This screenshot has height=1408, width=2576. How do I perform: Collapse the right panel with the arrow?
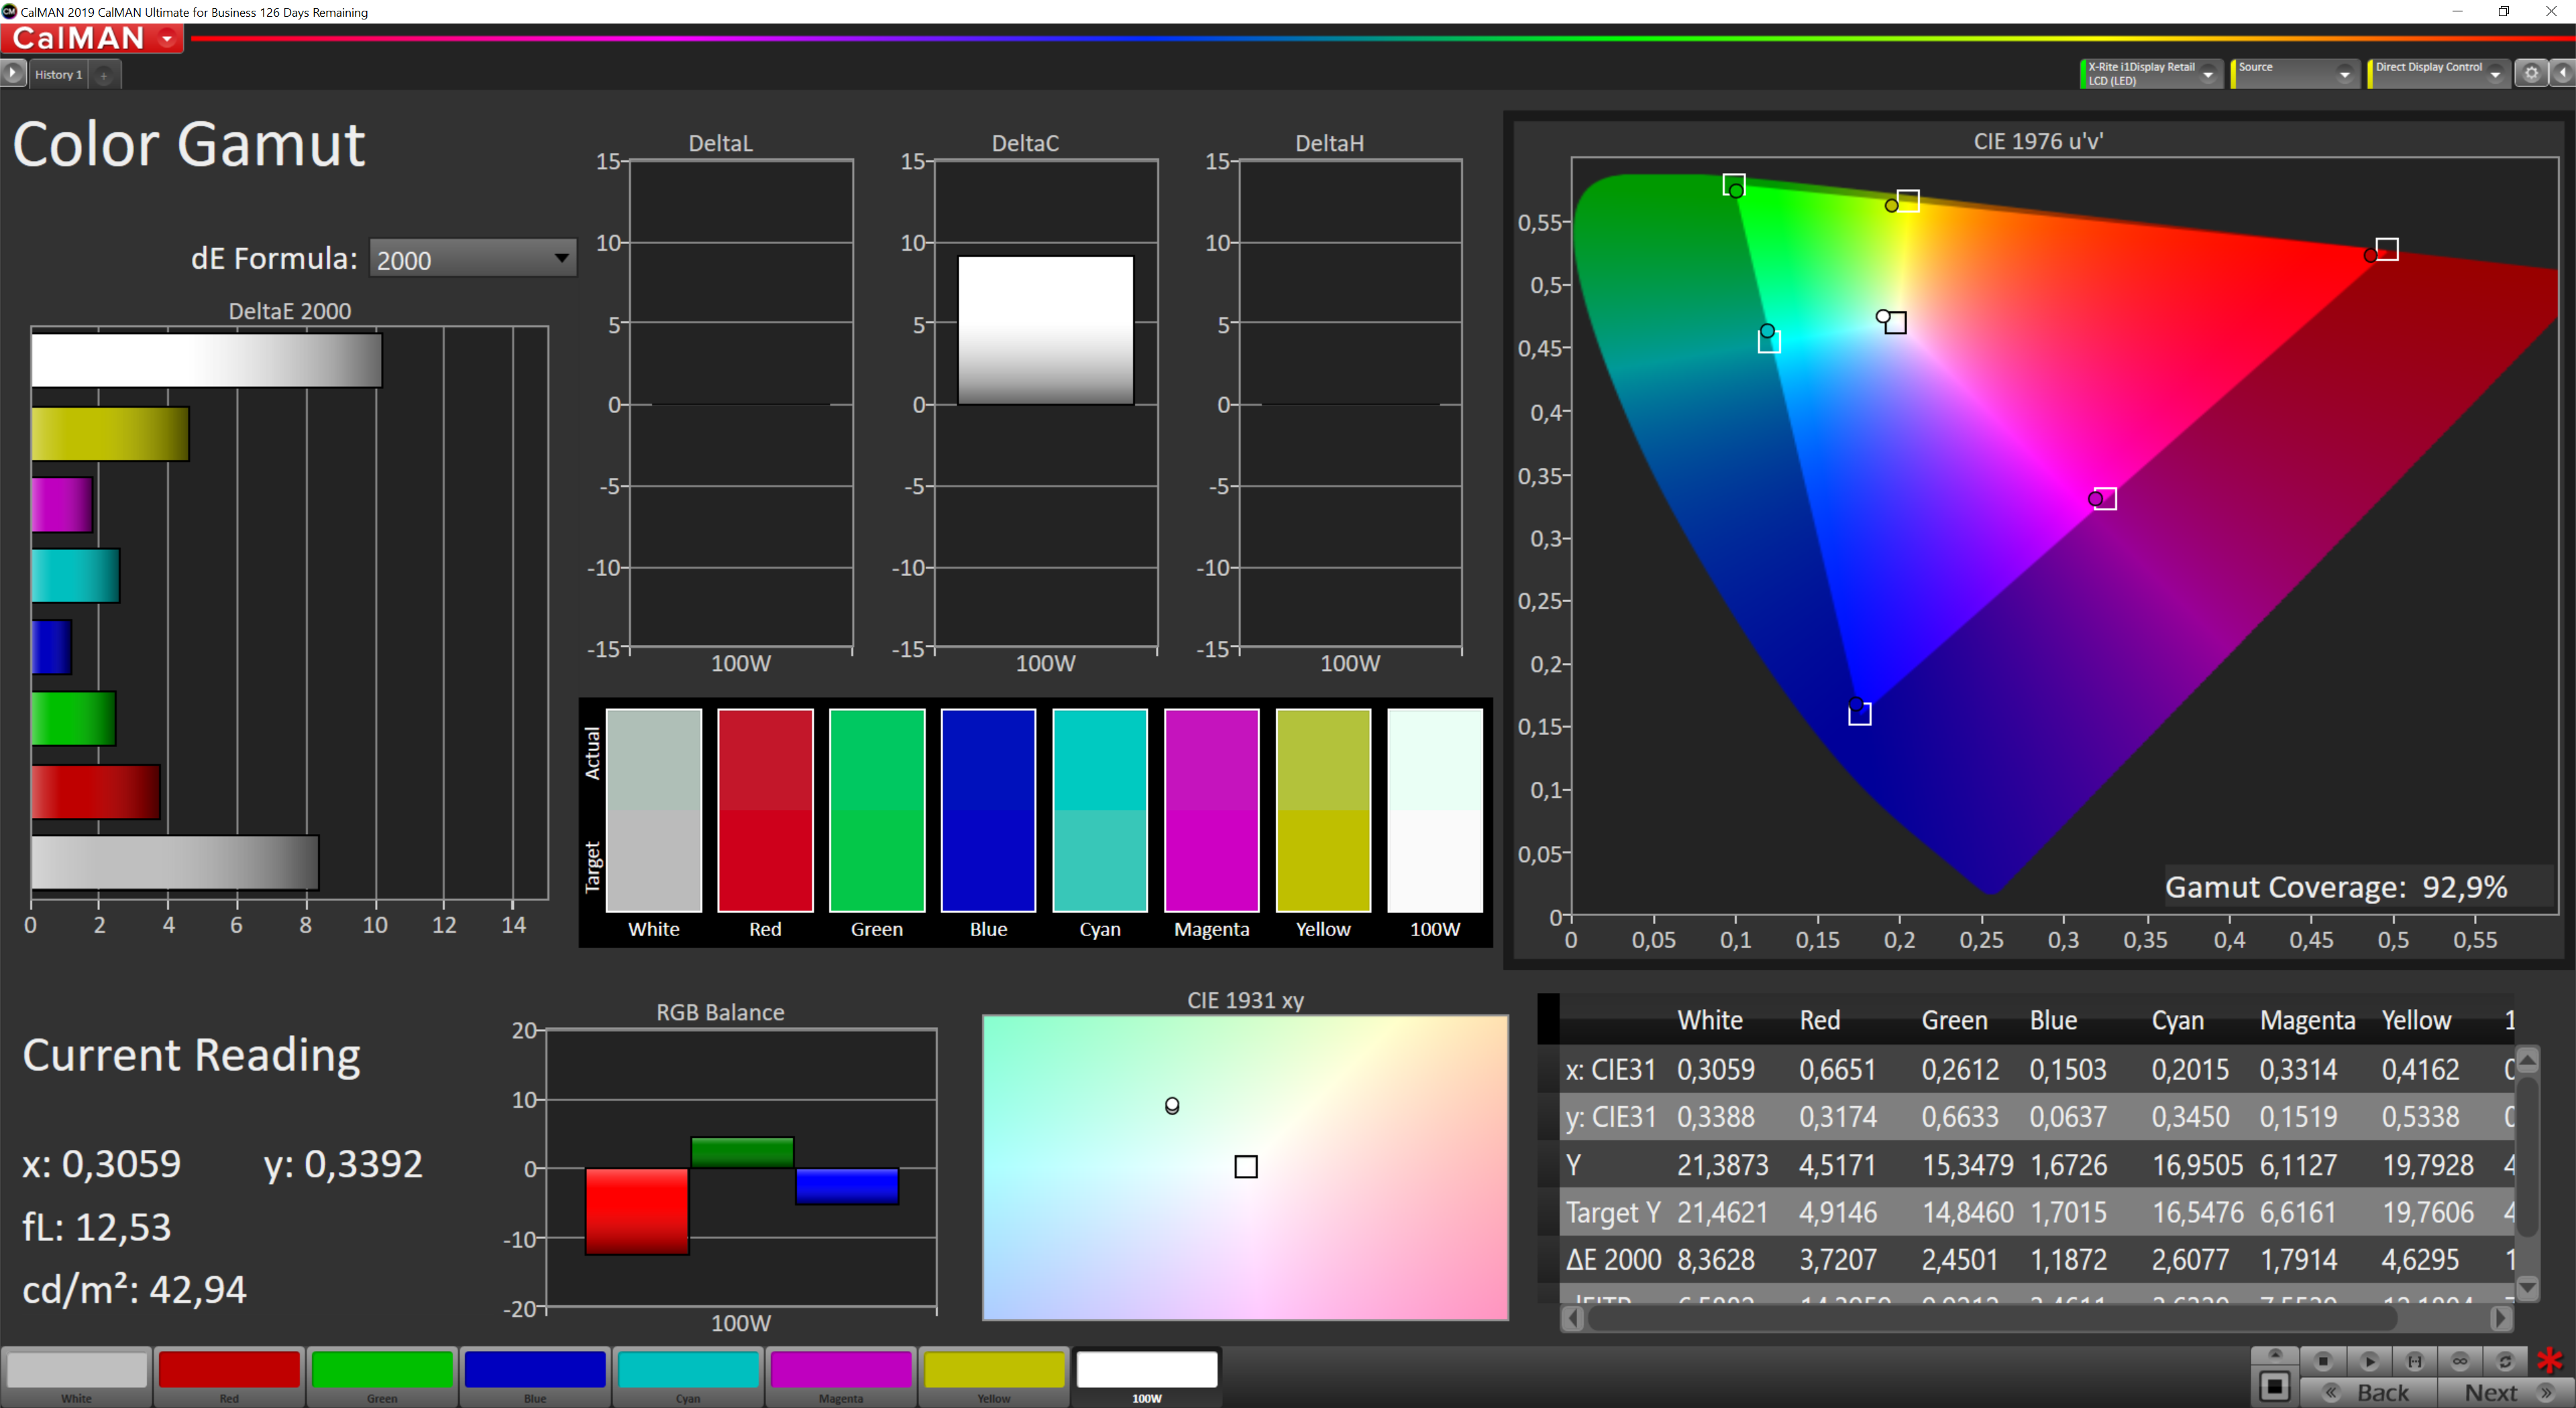(2564, 73)
